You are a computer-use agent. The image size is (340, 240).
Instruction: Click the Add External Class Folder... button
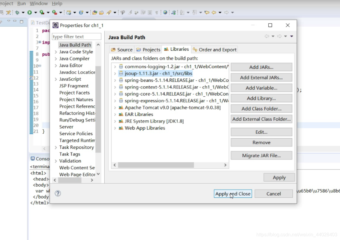(261, 119)
